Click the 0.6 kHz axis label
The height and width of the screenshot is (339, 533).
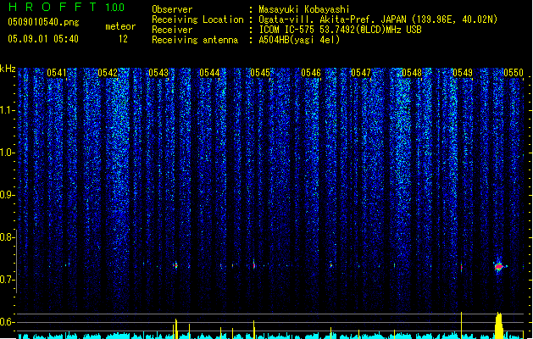tap(8, 322)
